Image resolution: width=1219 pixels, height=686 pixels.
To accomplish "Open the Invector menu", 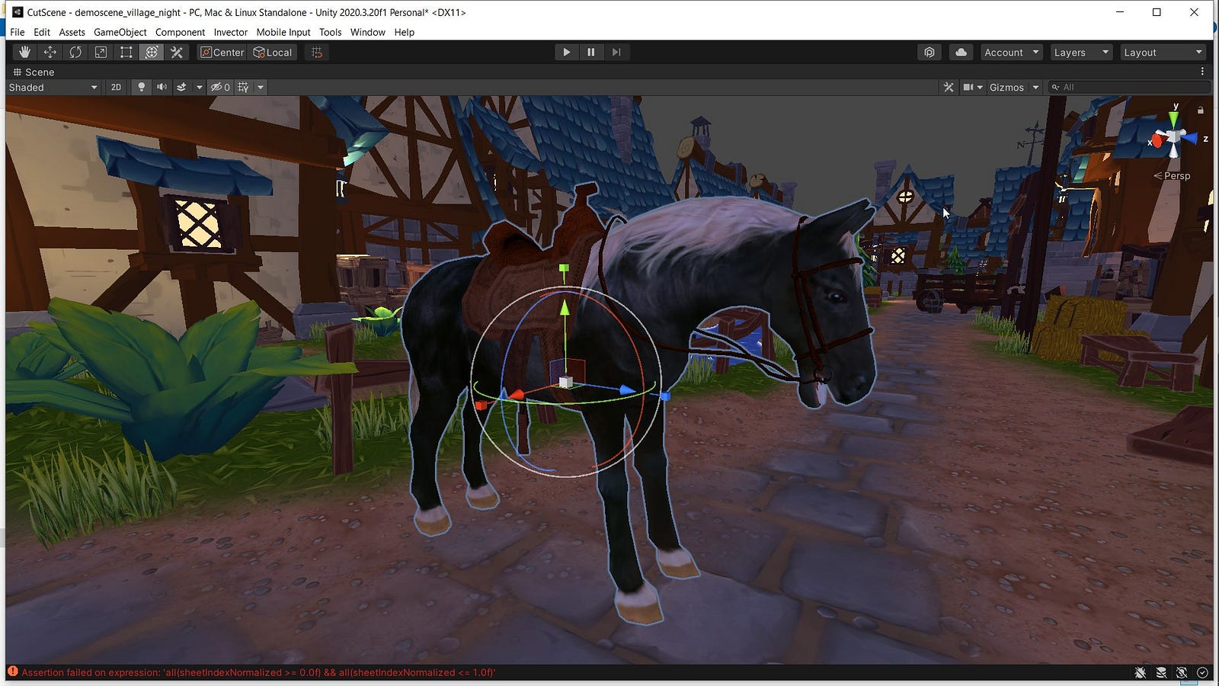I will (231, 32).
